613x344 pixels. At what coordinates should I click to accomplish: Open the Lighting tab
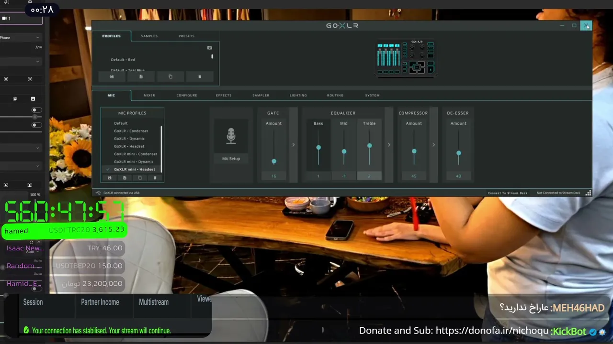(298, 95)
